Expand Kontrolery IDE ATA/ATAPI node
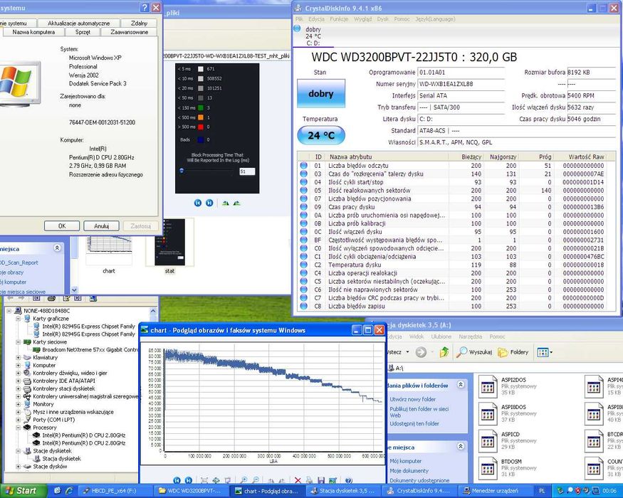 tap(19, 381)
